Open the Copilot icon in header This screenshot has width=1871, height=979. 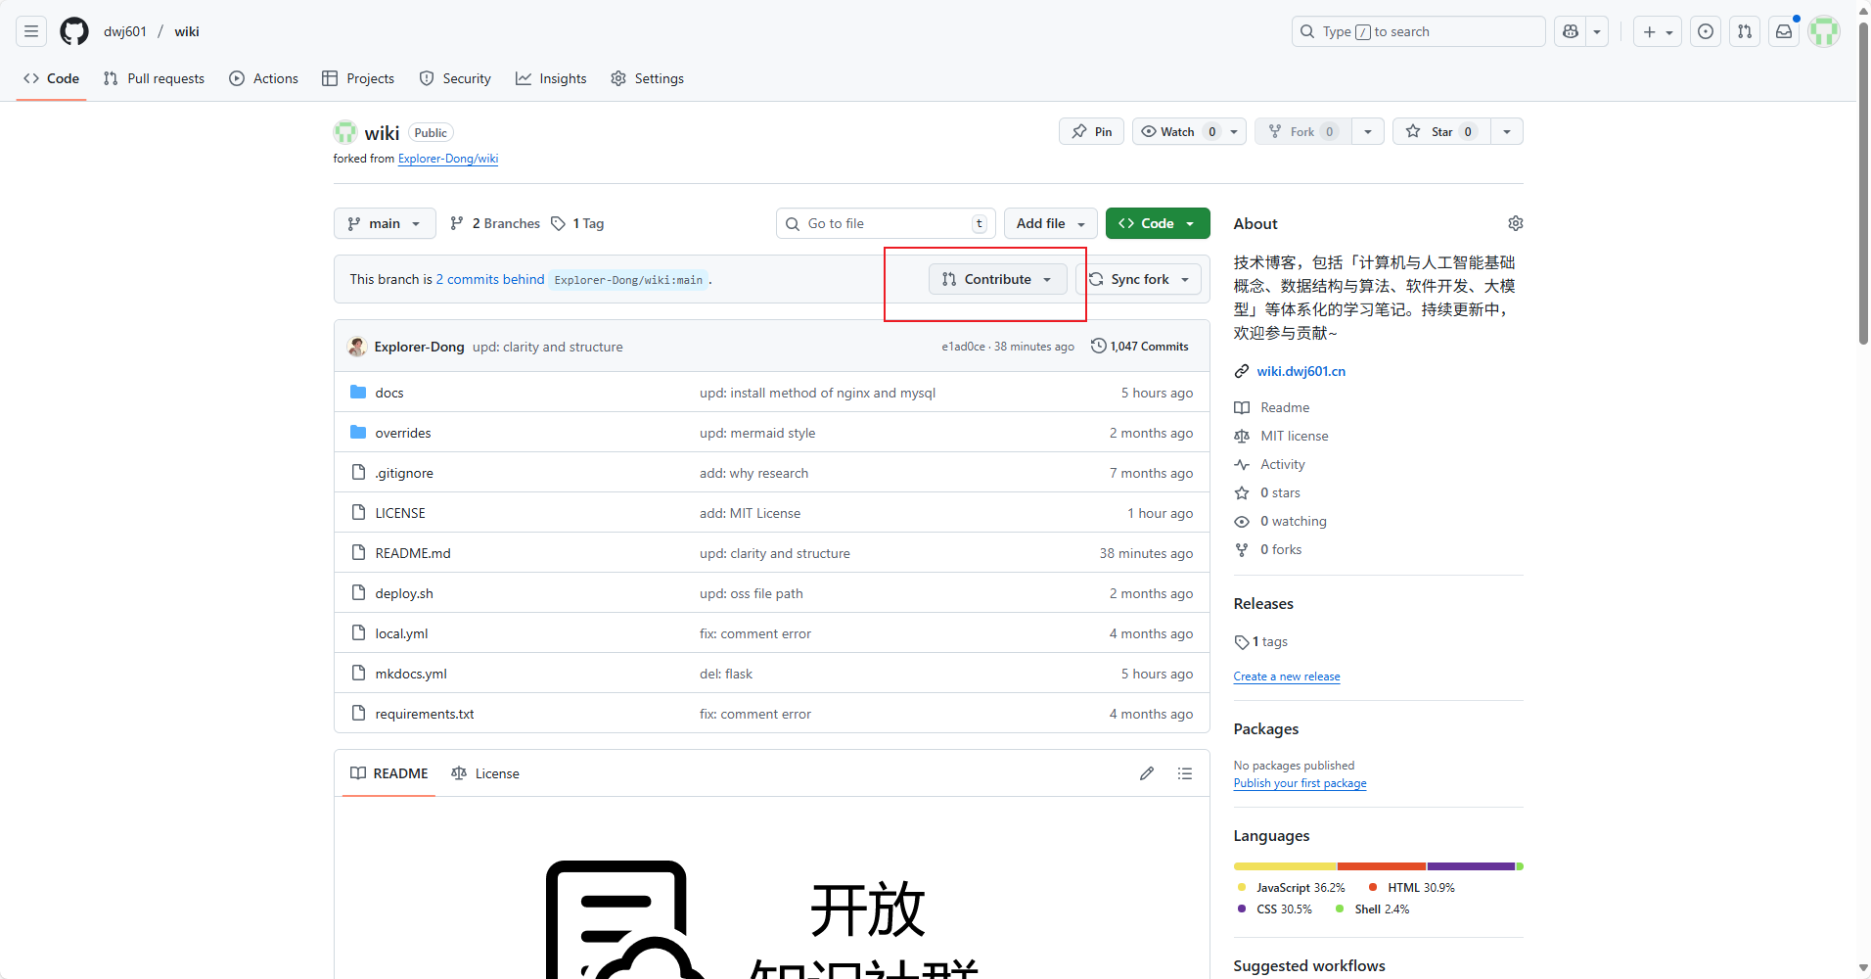point(1571,31)
